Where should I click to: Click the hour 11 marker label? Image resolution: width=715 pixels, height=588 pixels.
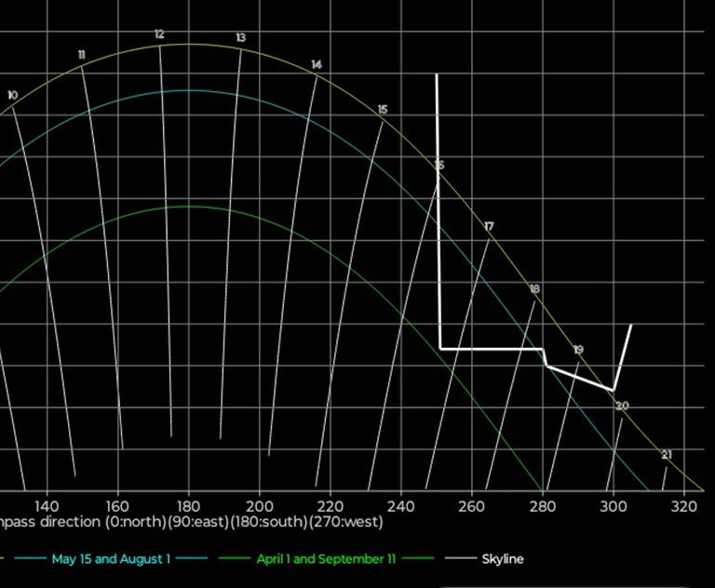(82, 55)
